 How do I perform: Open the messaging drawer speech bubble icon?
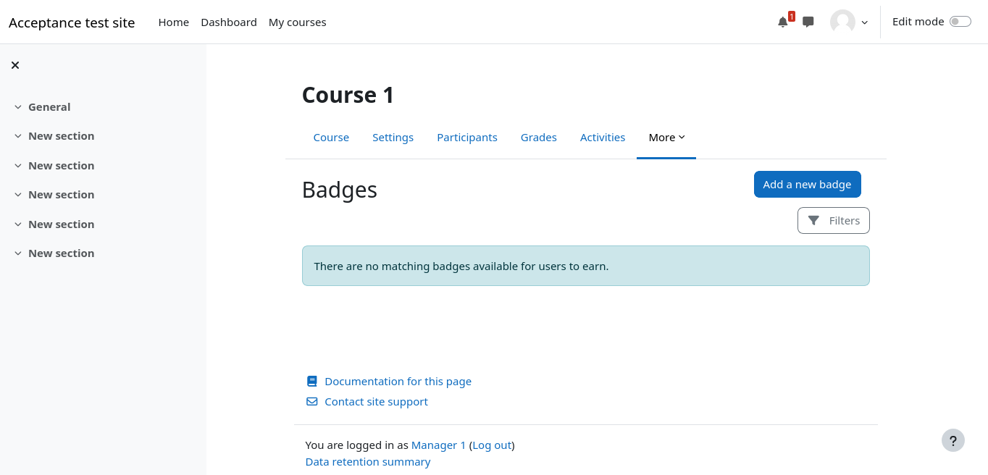(808, 22)
